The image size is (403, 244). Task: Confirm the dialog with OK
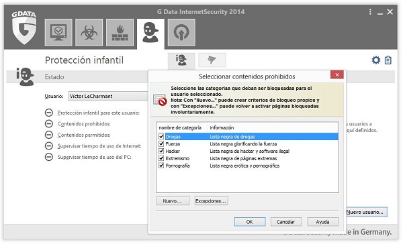coord(250,222)
